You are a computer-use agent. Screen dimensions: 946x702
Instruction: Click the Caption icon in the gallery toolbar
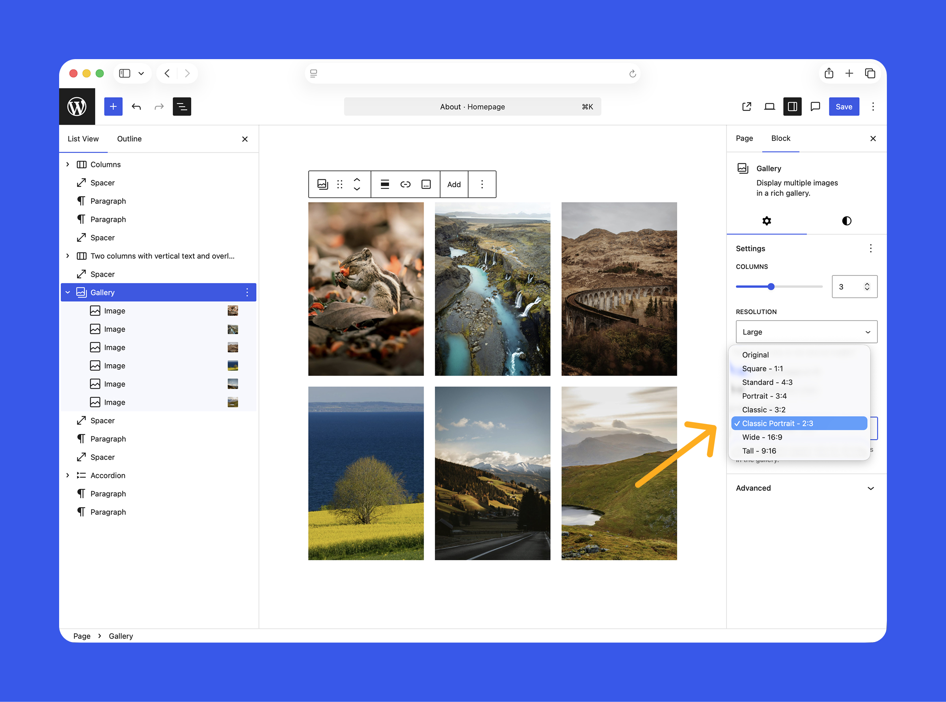click(x=426, y=184)
